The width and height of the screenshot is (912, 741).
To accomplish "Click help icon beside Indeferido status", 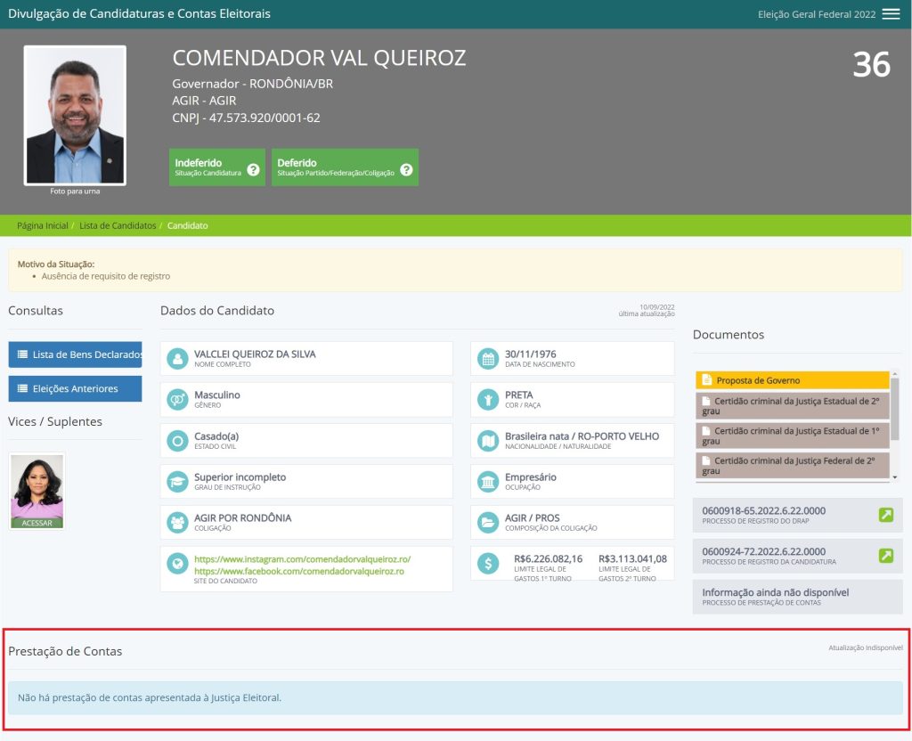I will (253, 169).
